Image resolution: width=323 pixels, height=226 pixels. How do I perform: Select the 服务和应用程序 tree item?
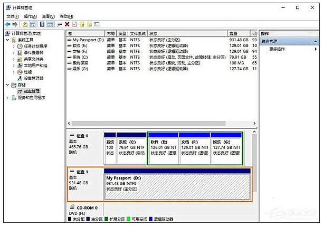[31, 98]
